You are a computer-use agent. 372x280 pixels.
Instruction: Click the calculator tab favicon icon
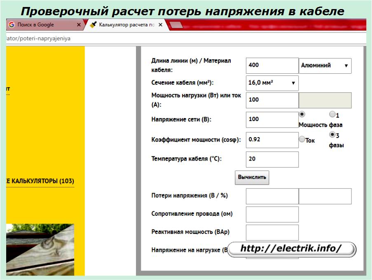click(x=93, y=25)
